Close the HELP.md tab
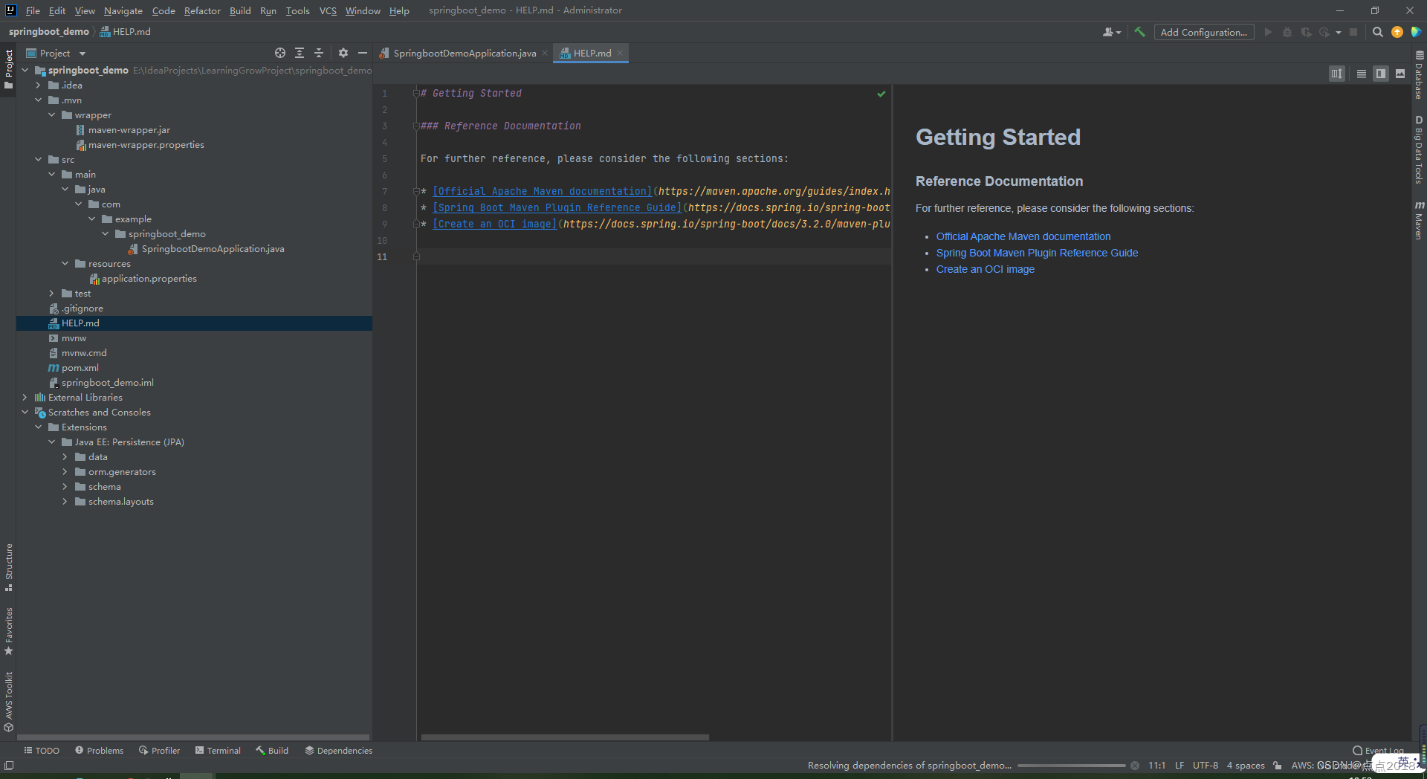This screenshot has height=779, width=1427. [x=620, y=53]
